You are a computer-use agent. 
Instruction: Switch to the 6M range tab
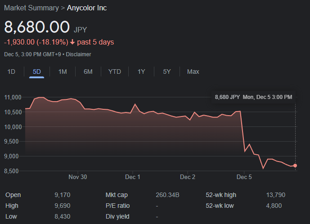[88, 72]
